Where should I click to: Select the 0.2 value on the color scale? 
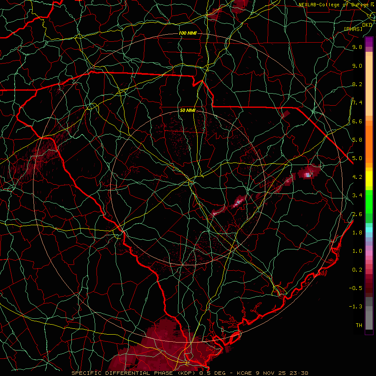pyautogui.click(x=357, y=270)
